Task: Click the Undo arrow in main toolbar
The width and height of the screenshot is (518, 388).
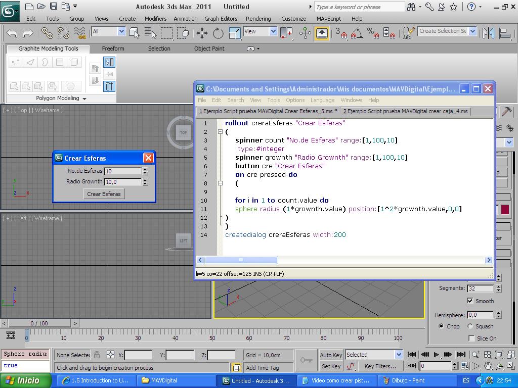Action: 12,33
